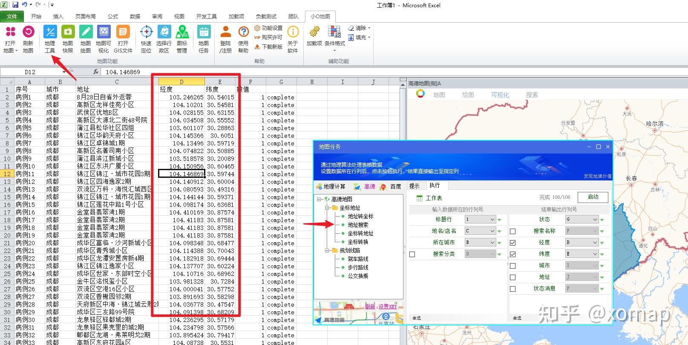Open 图标管理 icon manager
Image resolution: width=688 pixels, height=345 pixels.
[182, 39]
